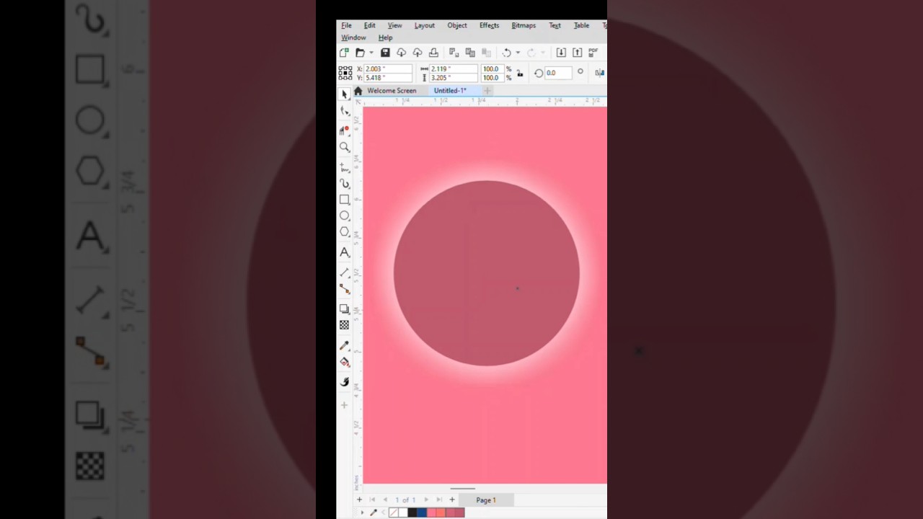Click the X position field
This screenshot has width=923, height=519.
(x=388, y=69)
